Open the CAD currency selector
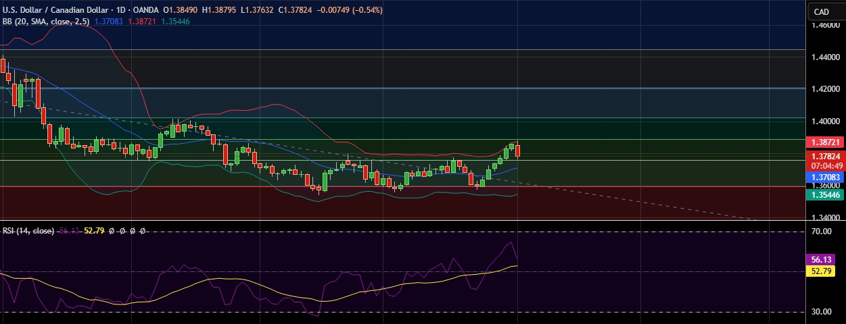 821,11
